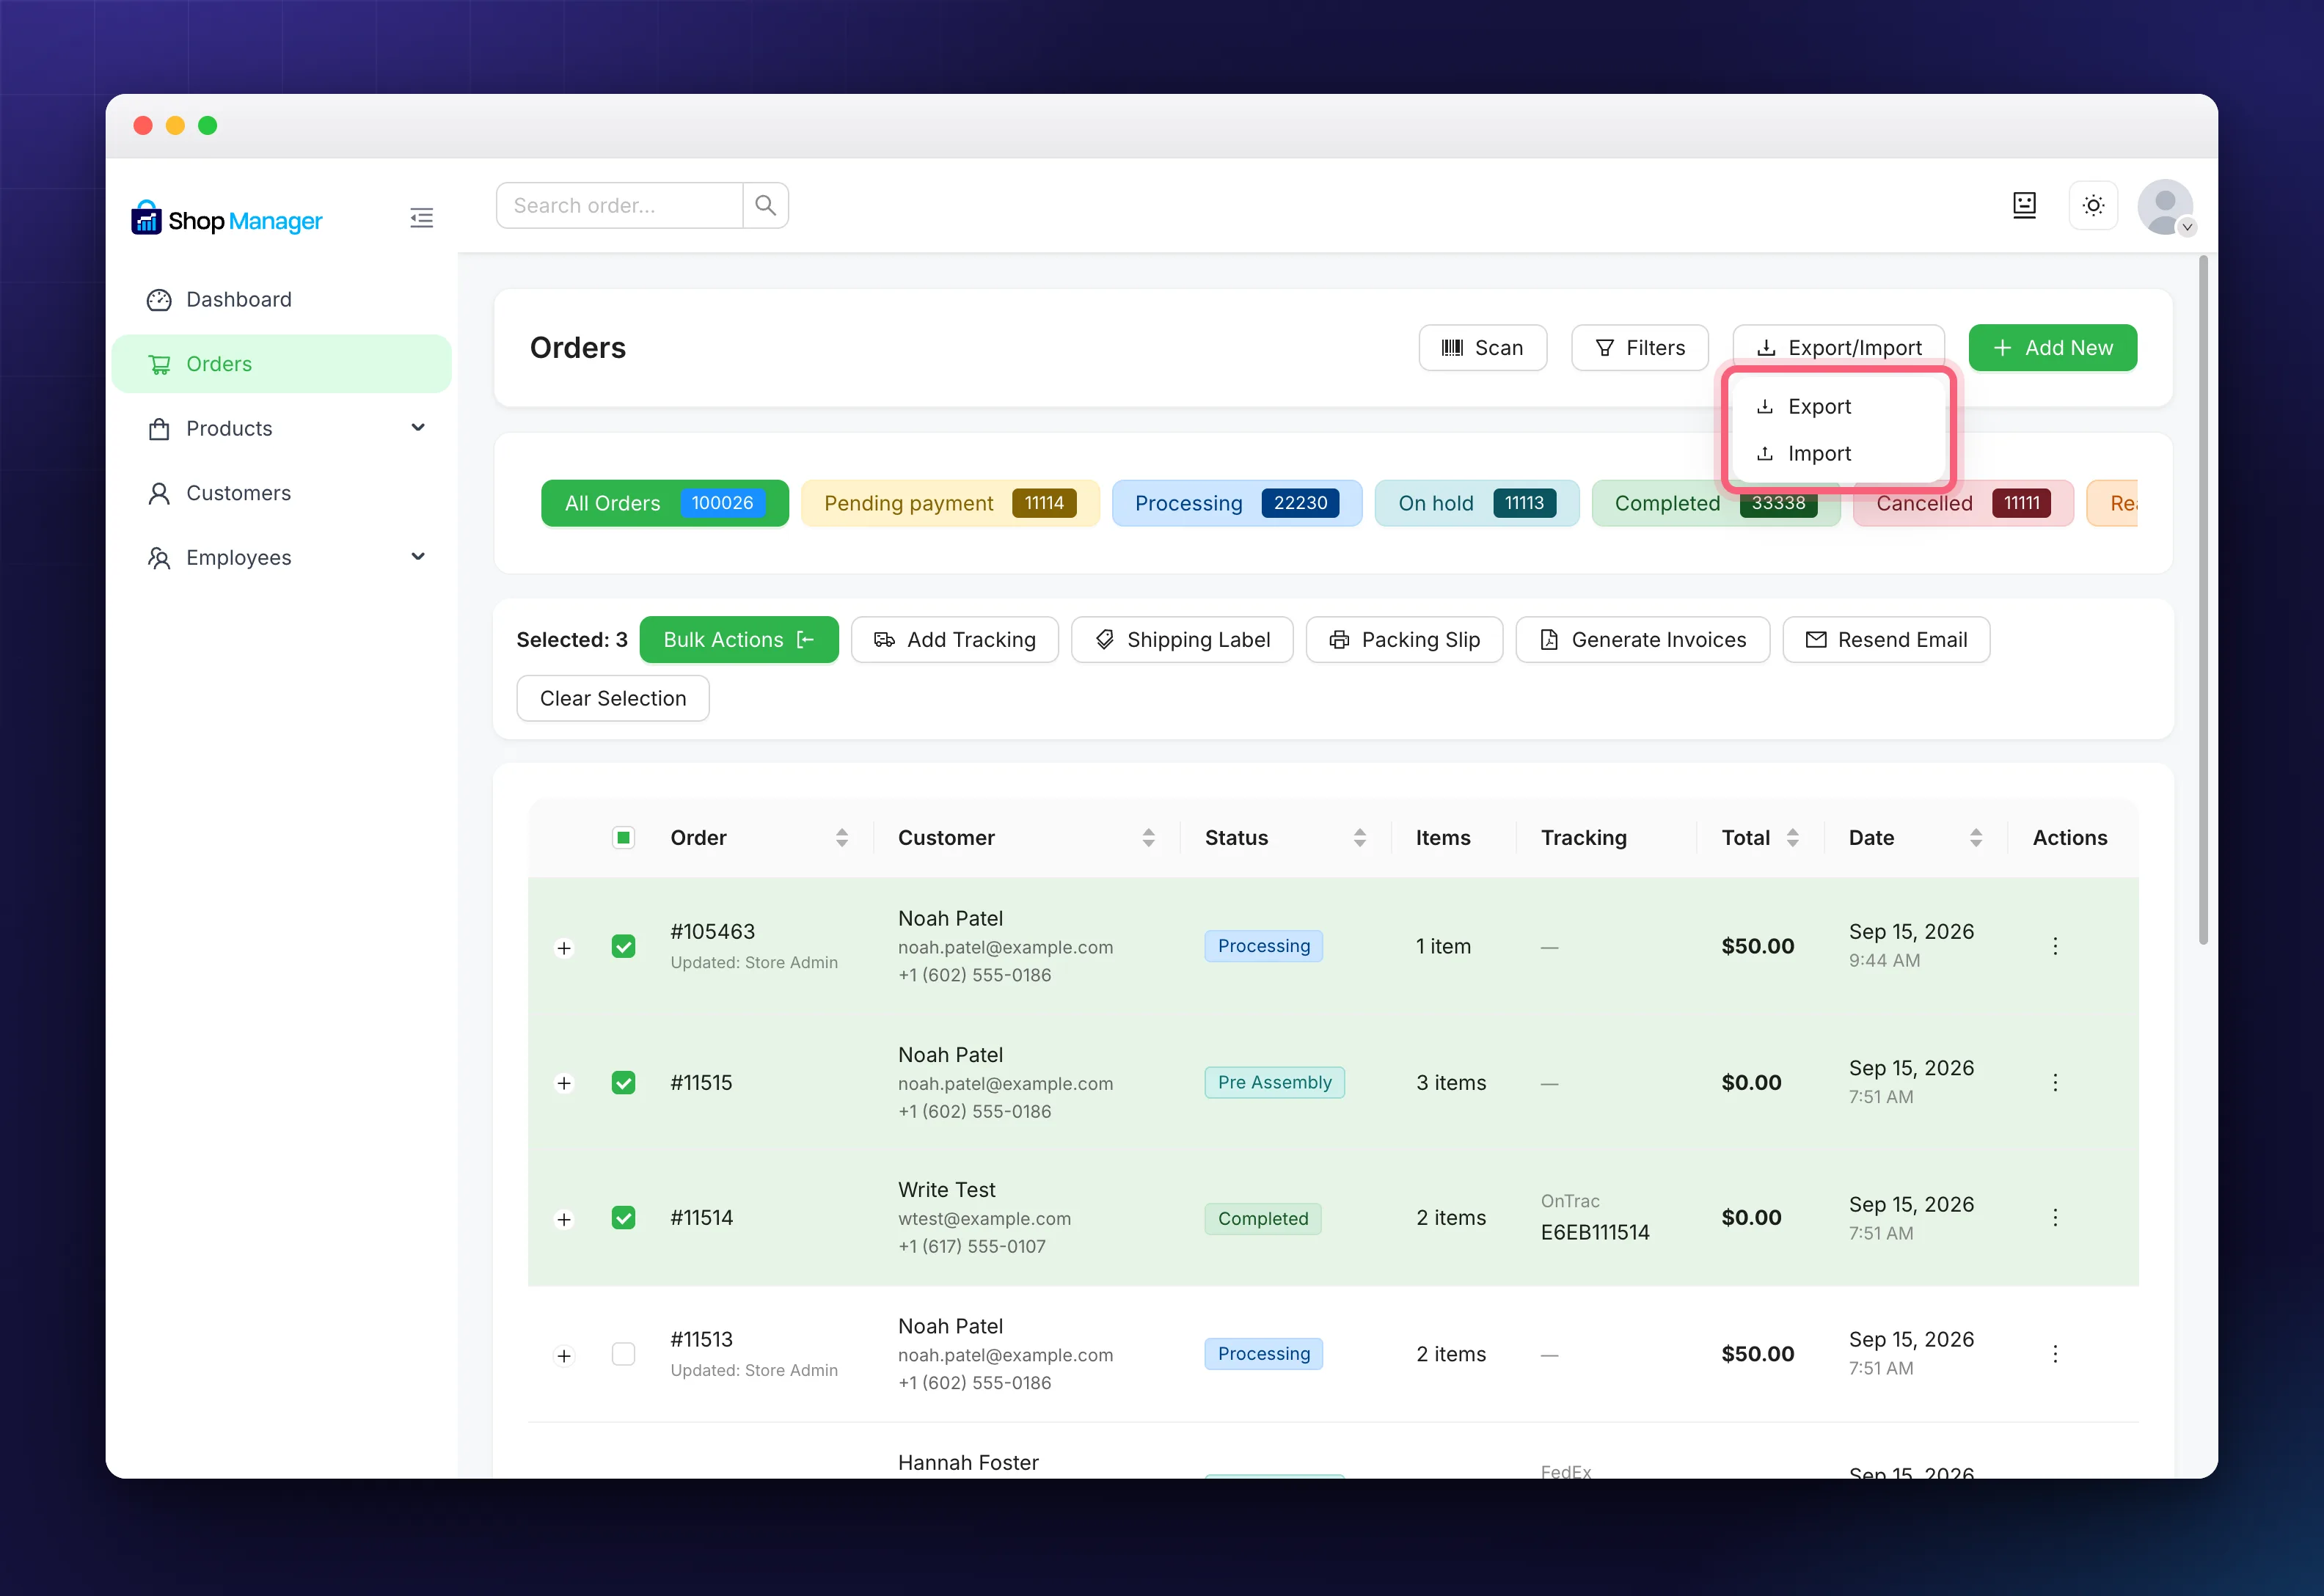Expand Products submenu chevron
Screen dimensions: 2324x1596
[x=418, y=428]
